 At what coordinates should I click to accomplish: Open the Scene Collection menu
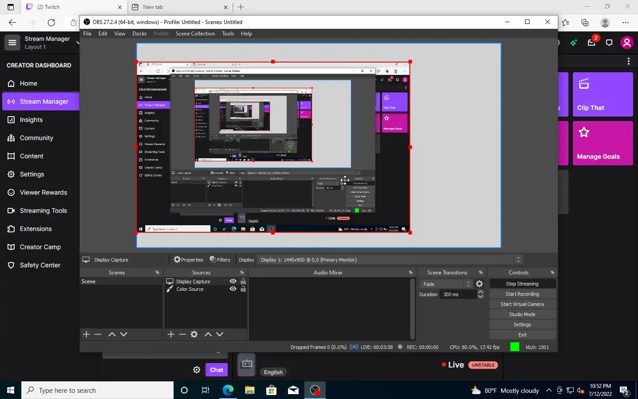click(x=195, y=34)
